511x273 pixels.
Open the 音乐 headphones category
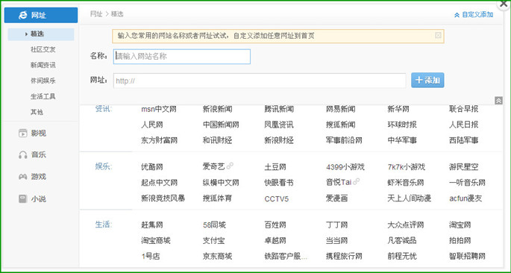click(32, 154)
